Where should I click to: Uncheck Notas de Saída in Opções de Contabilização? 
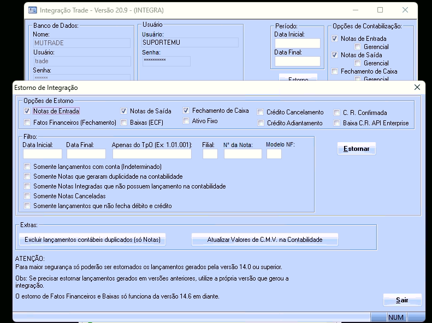click(x=334, y=54)
